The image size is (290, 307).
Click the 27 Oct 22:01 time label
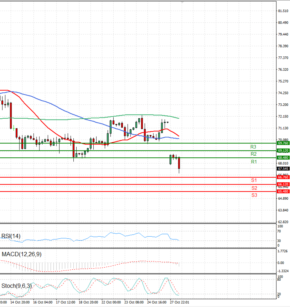(x=179, y=302)
